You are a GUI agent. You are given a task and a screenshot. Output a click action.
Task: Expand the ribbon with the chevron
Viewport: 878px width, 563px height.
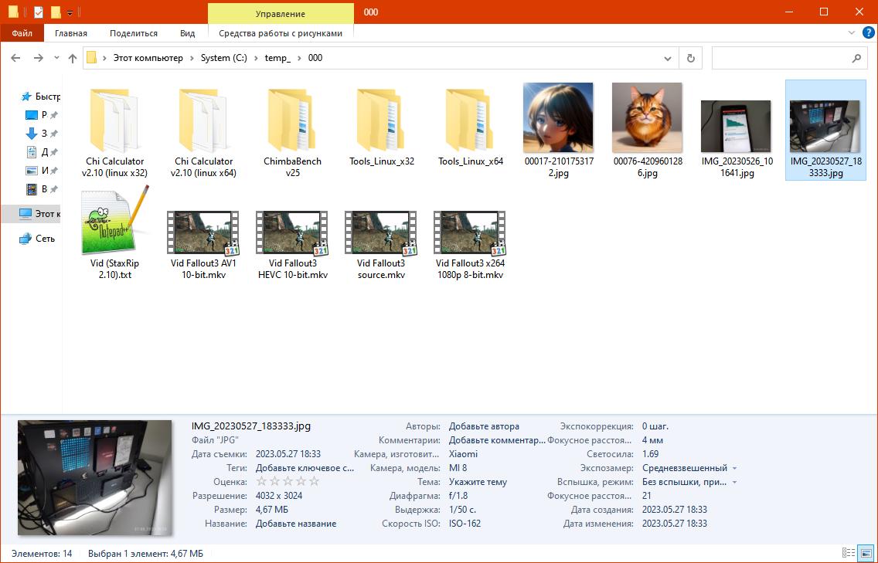pos(851,33)
